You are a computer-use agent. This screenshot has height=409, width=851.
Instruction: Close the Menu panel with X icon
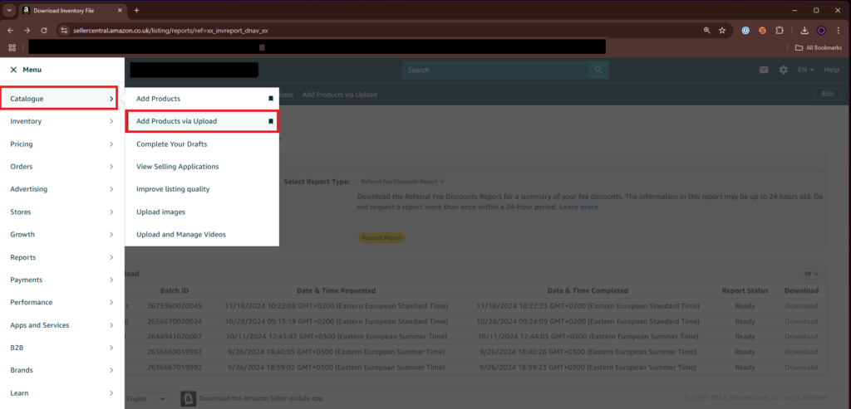(13, 70)
